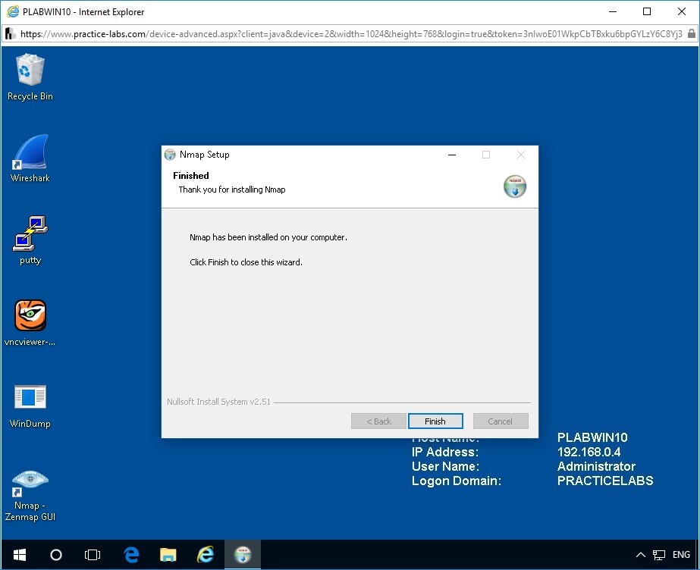Click the 'Finished' heading in the installer
The height and width of the screenshot is (570, 700).
(x=191, y=176)
